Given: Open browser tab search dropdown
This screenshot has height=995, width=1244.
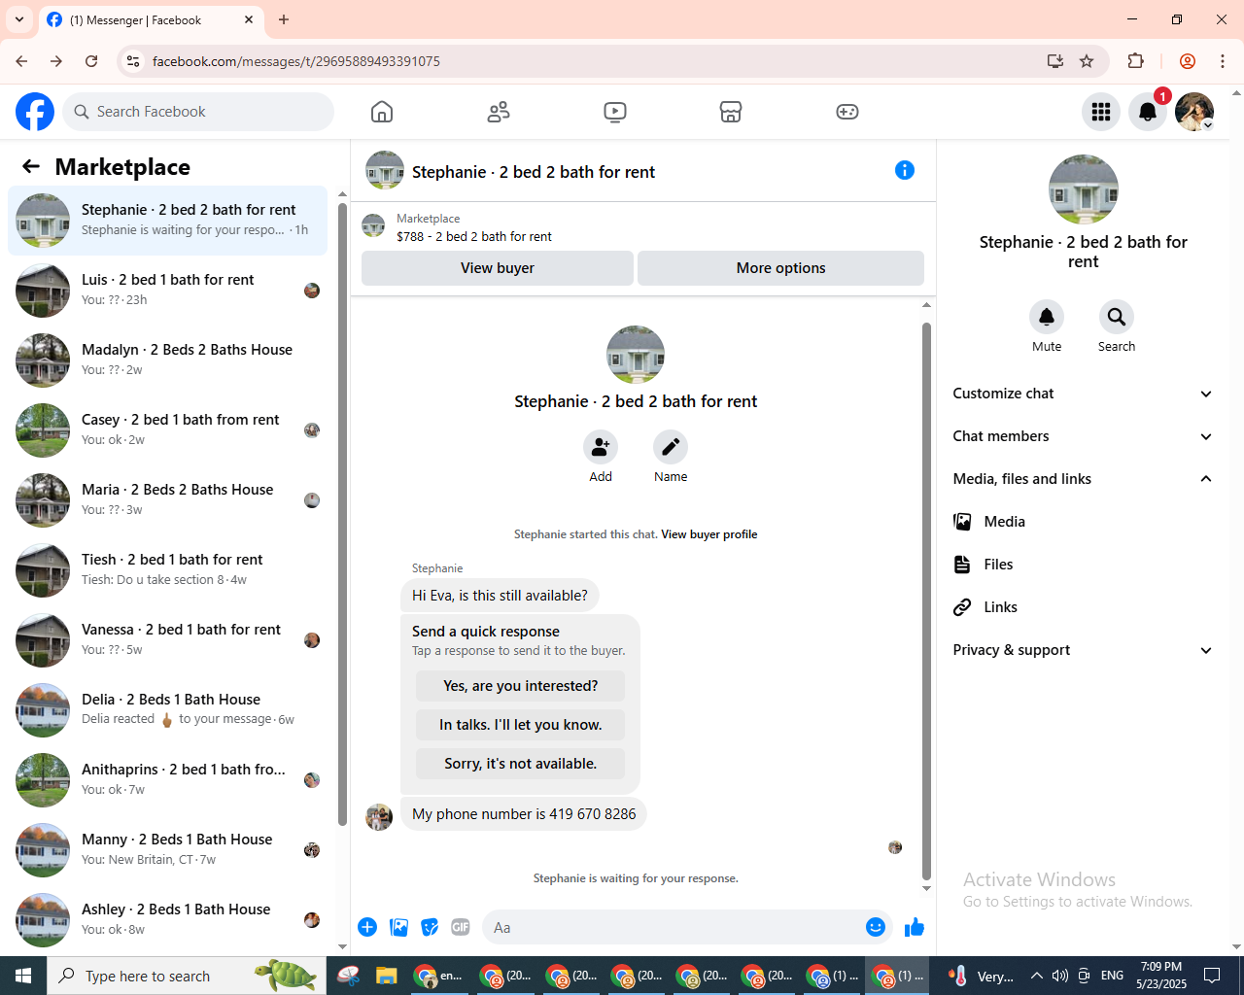Looking at the screenshot, I should (19, 19).
